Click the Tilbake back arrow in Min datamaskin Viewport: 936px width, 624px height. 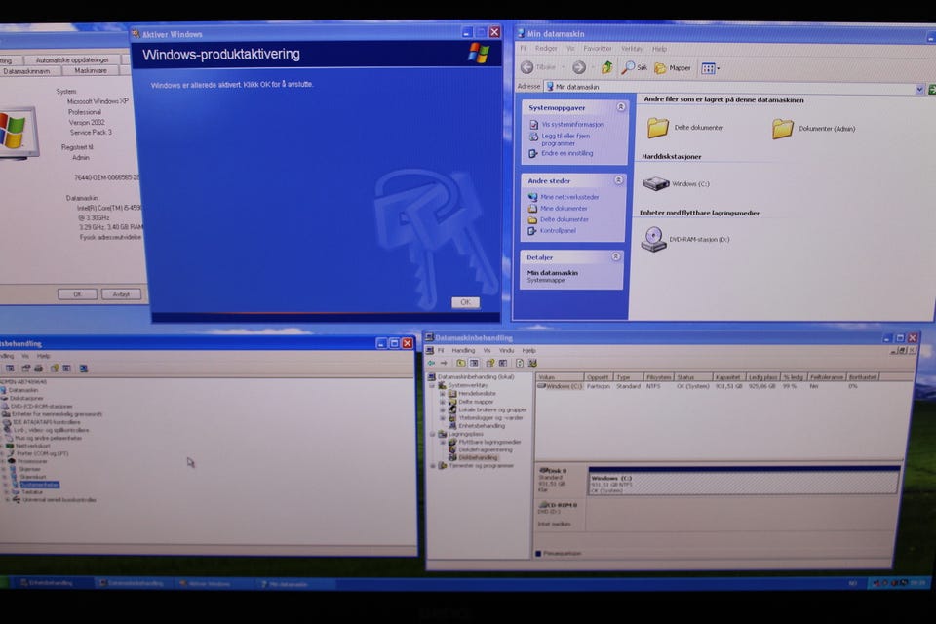coord(527,67)
